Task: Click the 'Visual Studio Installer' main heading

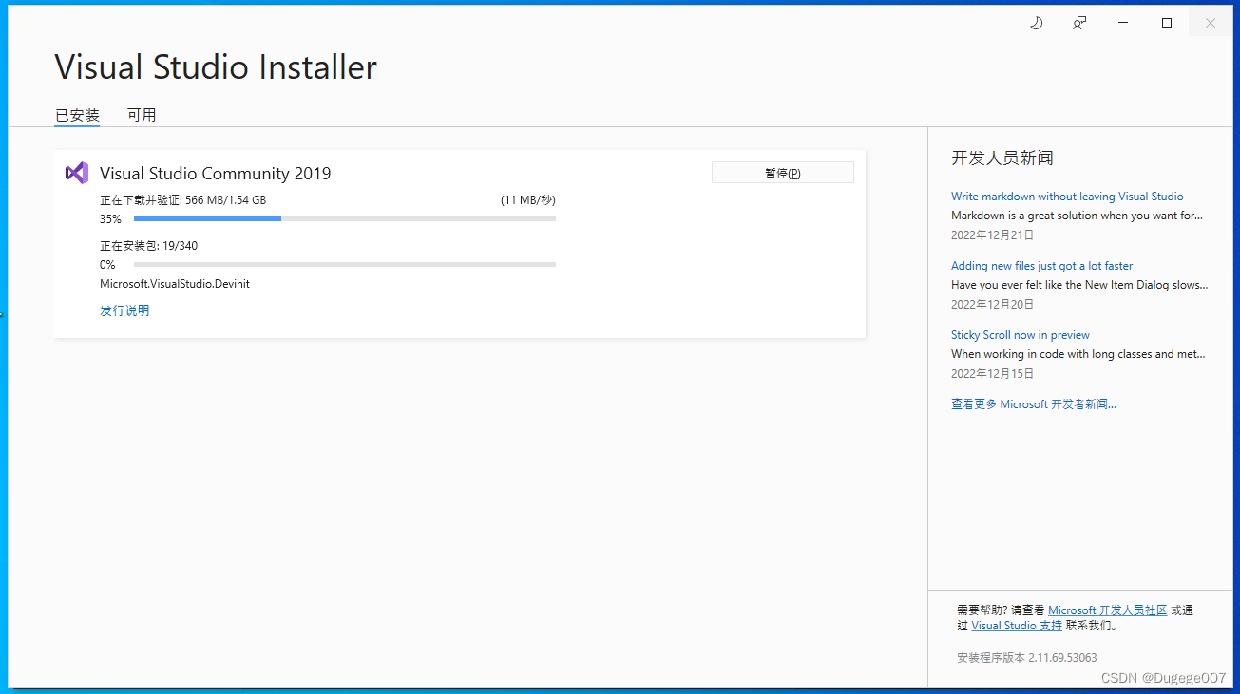Action: coord(216,67)
